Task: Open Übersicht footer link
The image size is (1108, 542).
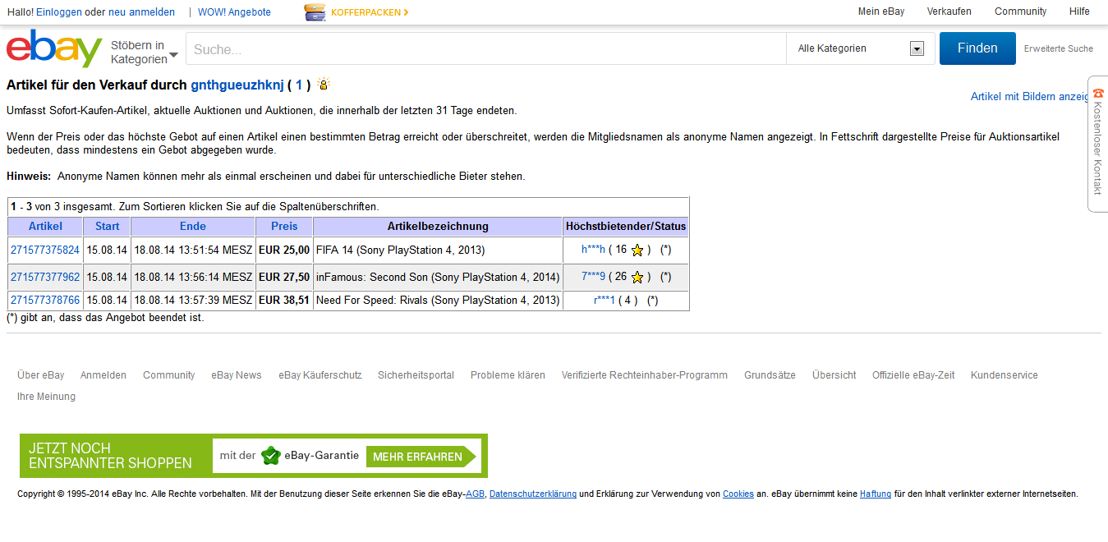Action: 834,375
